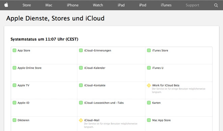This screenshot has height=131, width=223.
Task: Click the App Store service label
Action: [24, 50]
